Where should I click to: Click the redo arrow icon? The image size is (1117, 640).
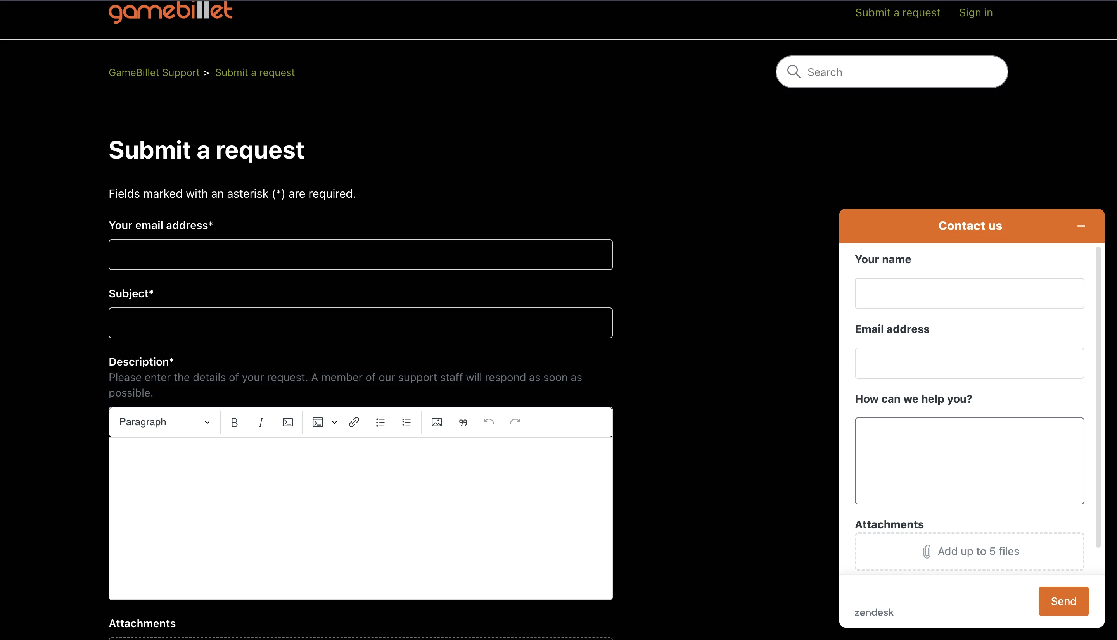pos(515,422)
